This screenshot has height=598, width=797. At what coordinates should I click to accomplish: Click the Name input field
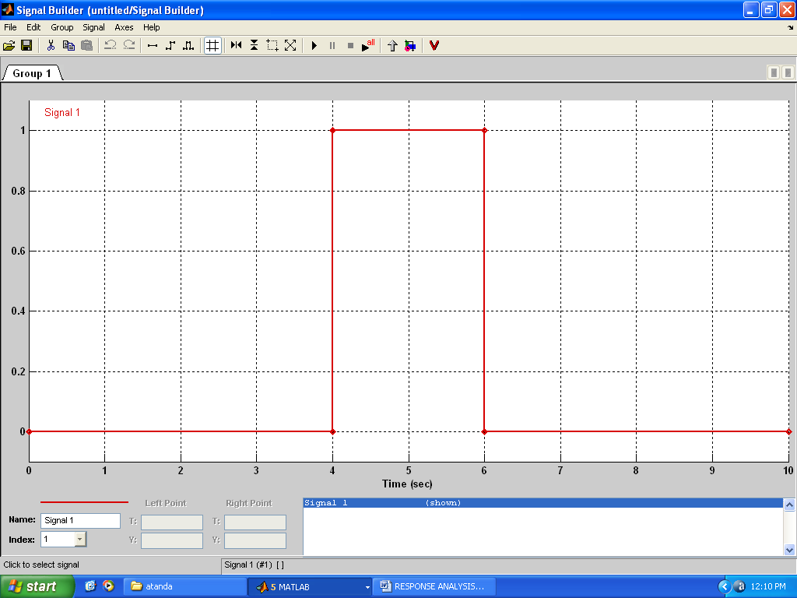tap(80, 520)
